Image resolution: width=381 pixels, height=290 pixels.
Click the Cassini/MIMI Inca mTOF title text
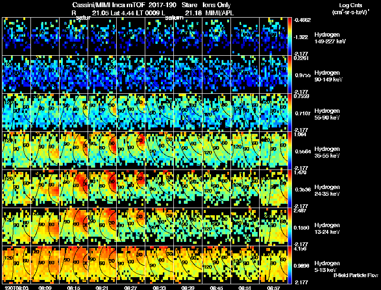coord(109,5)
